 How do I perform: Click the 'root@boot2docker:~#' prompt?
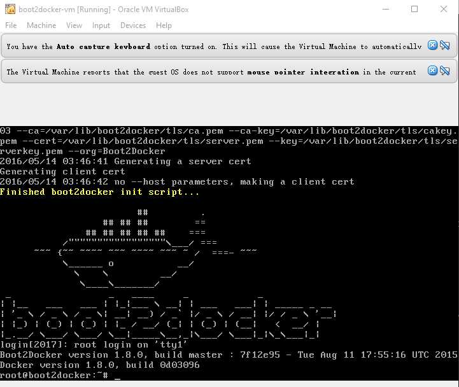54,375
